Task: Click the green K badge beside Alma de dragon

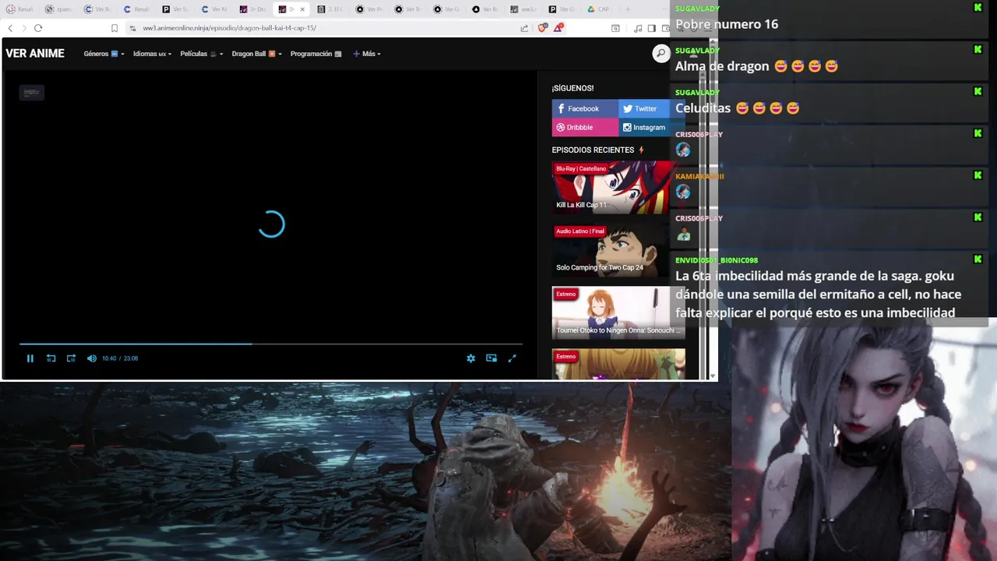Action: pyautogui.click(x=978, y=50)
